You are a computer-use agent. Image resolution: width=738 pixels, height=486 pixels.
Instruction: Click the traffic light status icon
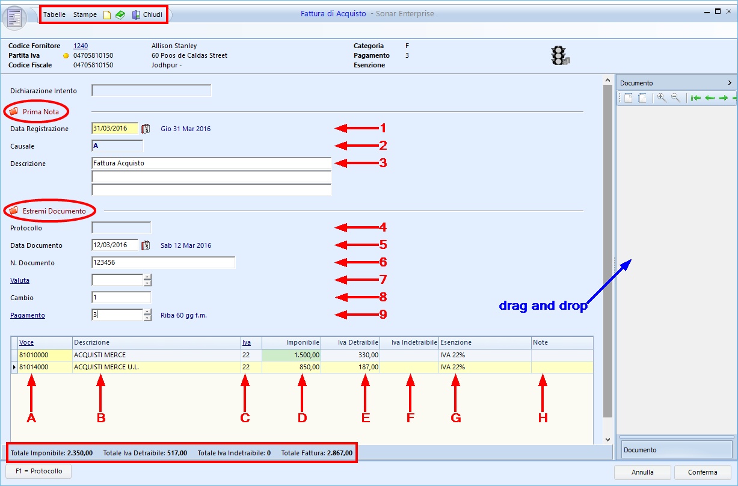(x=559, y=55)
